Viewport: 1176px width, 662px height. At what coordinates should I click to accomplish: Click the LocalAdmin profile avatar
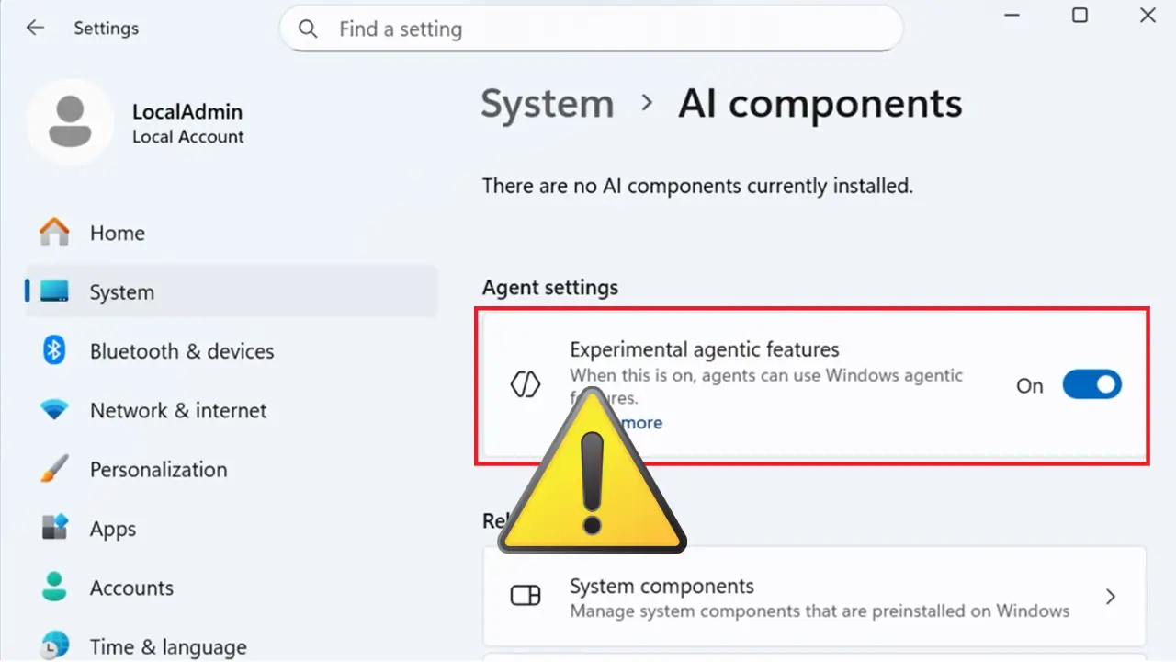pyautogui.click(x=70, y=122)
